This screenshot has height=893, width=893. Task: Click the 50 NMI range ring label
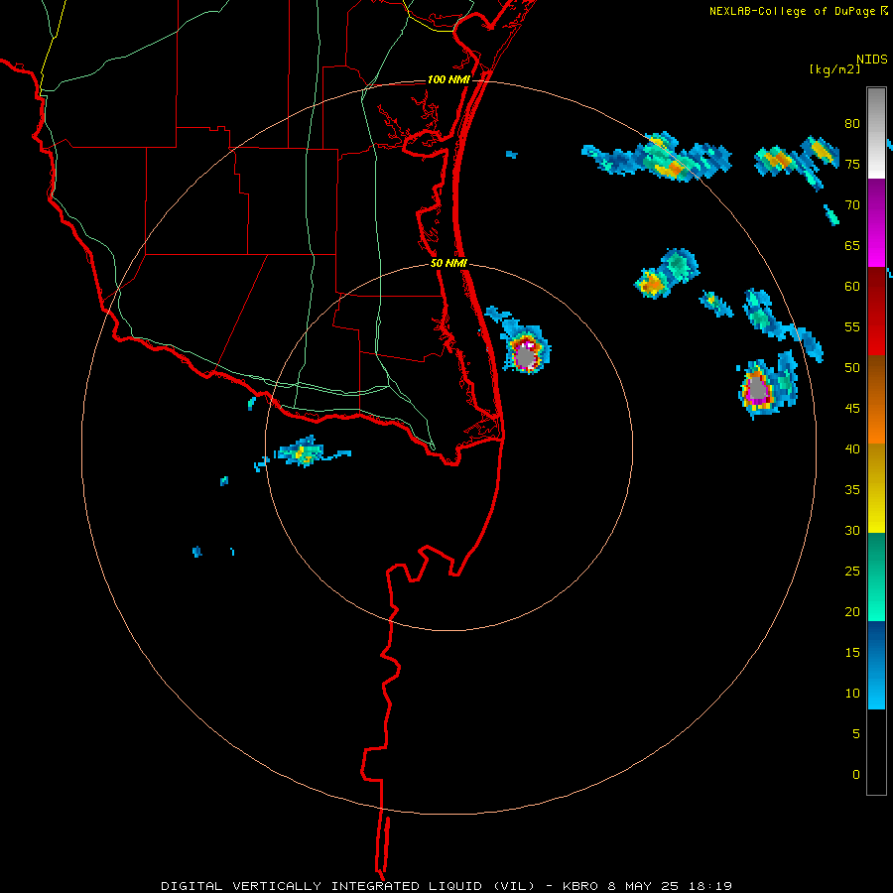pos(448,263)
